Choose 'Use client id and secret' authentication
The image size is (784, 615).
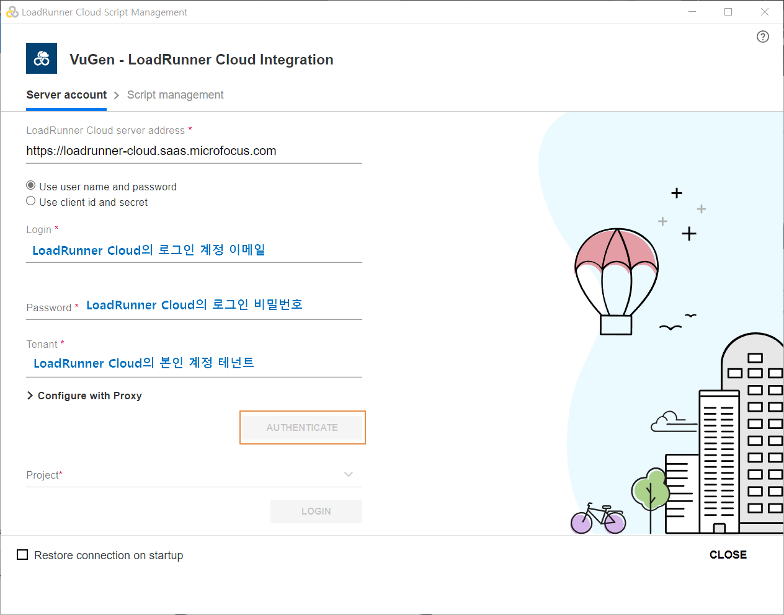pyautogui.click(x=30, y=200)
